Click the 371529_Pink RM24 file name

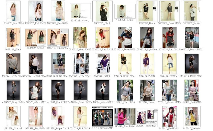35,128
